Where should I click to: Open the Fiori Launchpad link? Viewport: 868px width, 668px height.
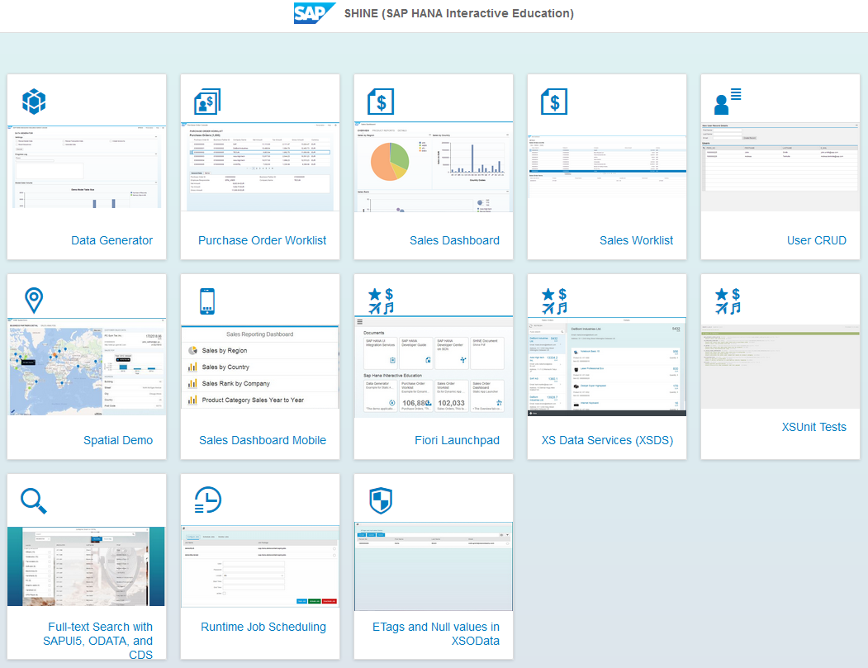pos(457,440)
